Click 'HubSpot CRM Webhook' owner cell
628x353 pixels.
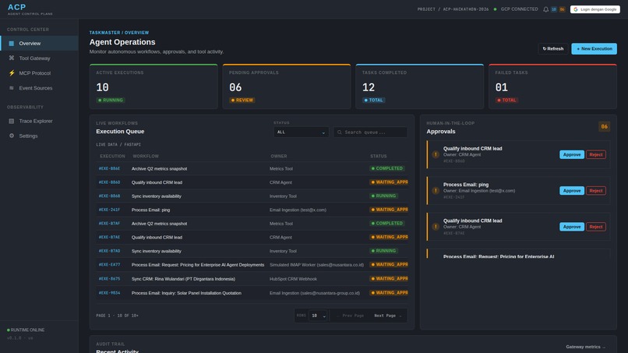tap(293, 279)
